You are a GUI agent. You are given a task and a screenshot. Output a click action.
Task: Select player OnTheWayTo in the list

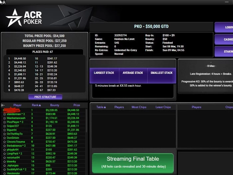click(x=15, y=134)
